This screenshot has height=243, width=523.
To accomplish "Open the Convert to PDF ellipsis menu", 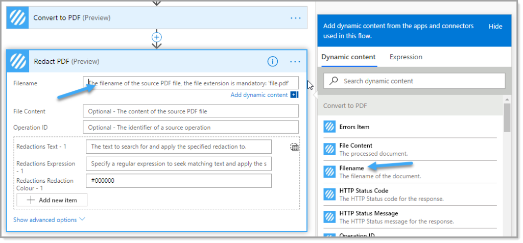I will (x=296, y=18).
